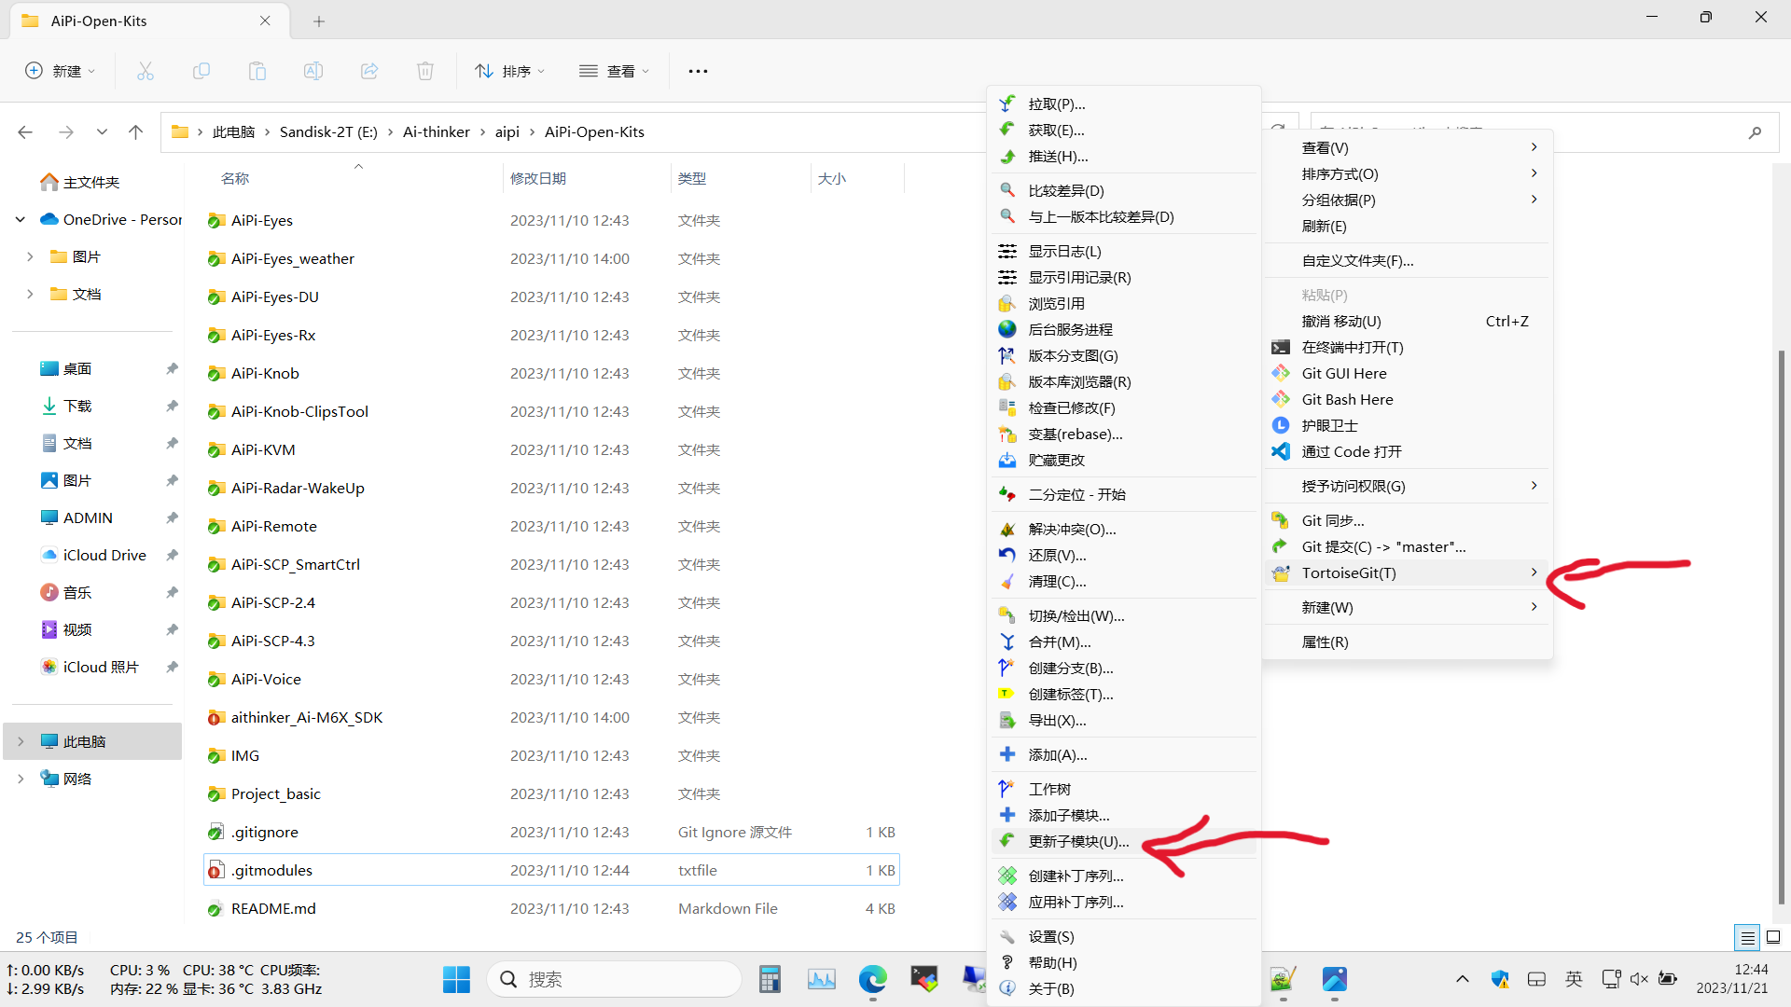Open the 排序 sort dropdown
This screenshot has width=1791, height=1007.
coord(509,71)
